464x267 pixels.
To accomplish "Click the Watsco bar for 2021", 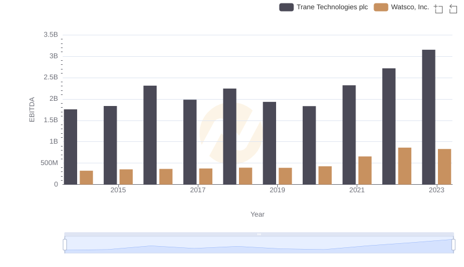I will pyautogui.click(x=365, y=170).
